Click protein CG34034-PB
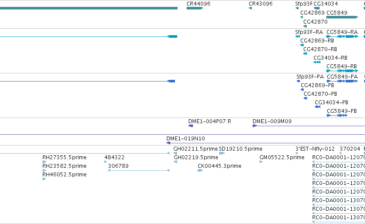 point(332,103)
